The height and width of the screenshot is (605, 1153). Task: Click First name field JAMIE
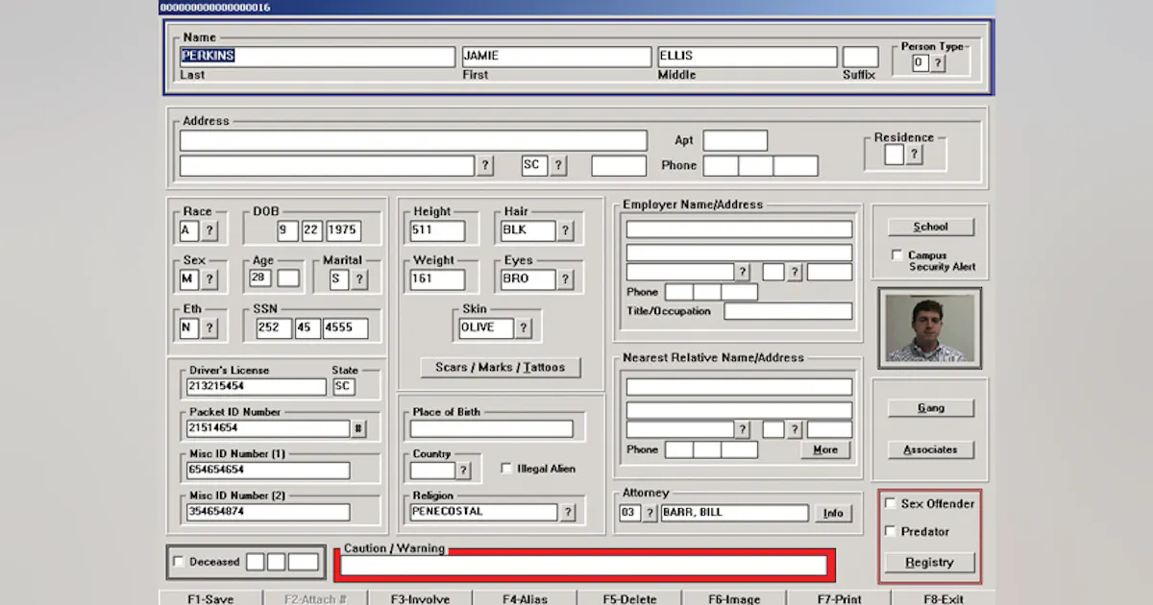tap(556, 57)
